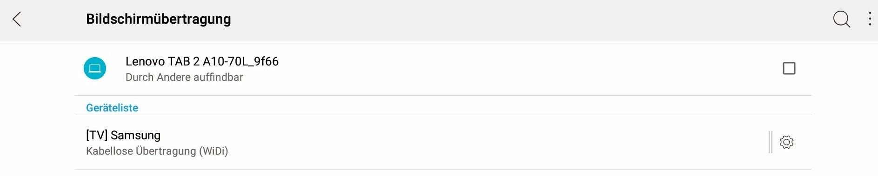Go back using the header arrow
This screenshot has width=878, height=176.
17,19
